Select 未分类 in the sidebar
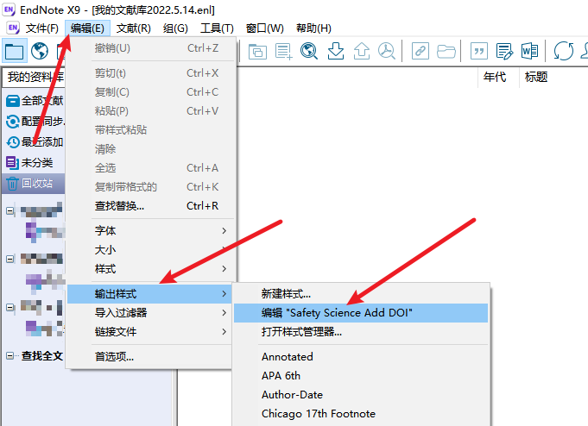Viewport: 588px width, 426px height. [37, 163]
